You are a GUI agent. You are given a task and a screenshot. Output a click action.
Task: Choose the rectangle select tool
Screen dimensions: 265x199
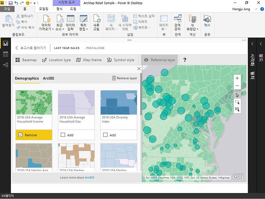tap(237, 102)
